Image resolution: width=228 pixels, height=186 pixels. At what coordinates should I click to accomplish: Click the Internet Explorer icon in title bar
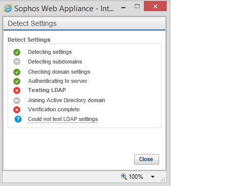[8, 8]
